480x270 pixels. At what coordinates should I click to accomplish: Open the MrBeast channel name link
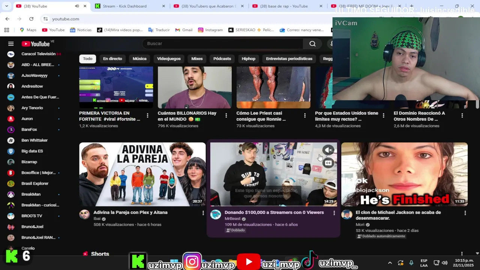(x=232, y=219)
